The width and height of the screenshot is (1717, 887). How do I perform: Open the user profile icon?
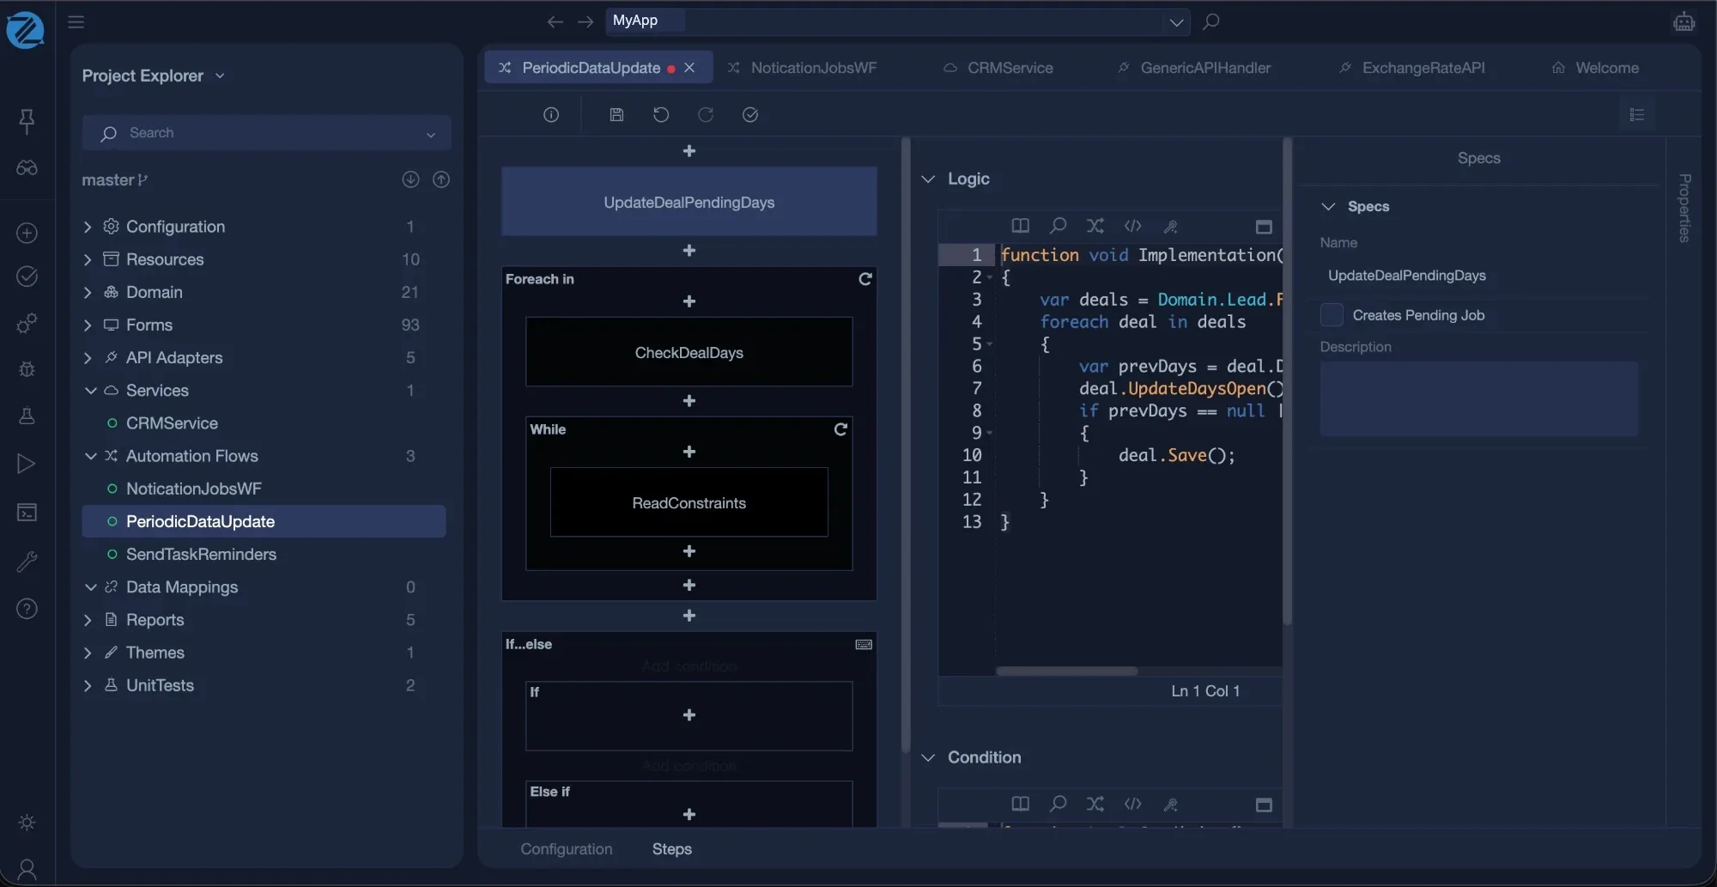click(27, 870)
